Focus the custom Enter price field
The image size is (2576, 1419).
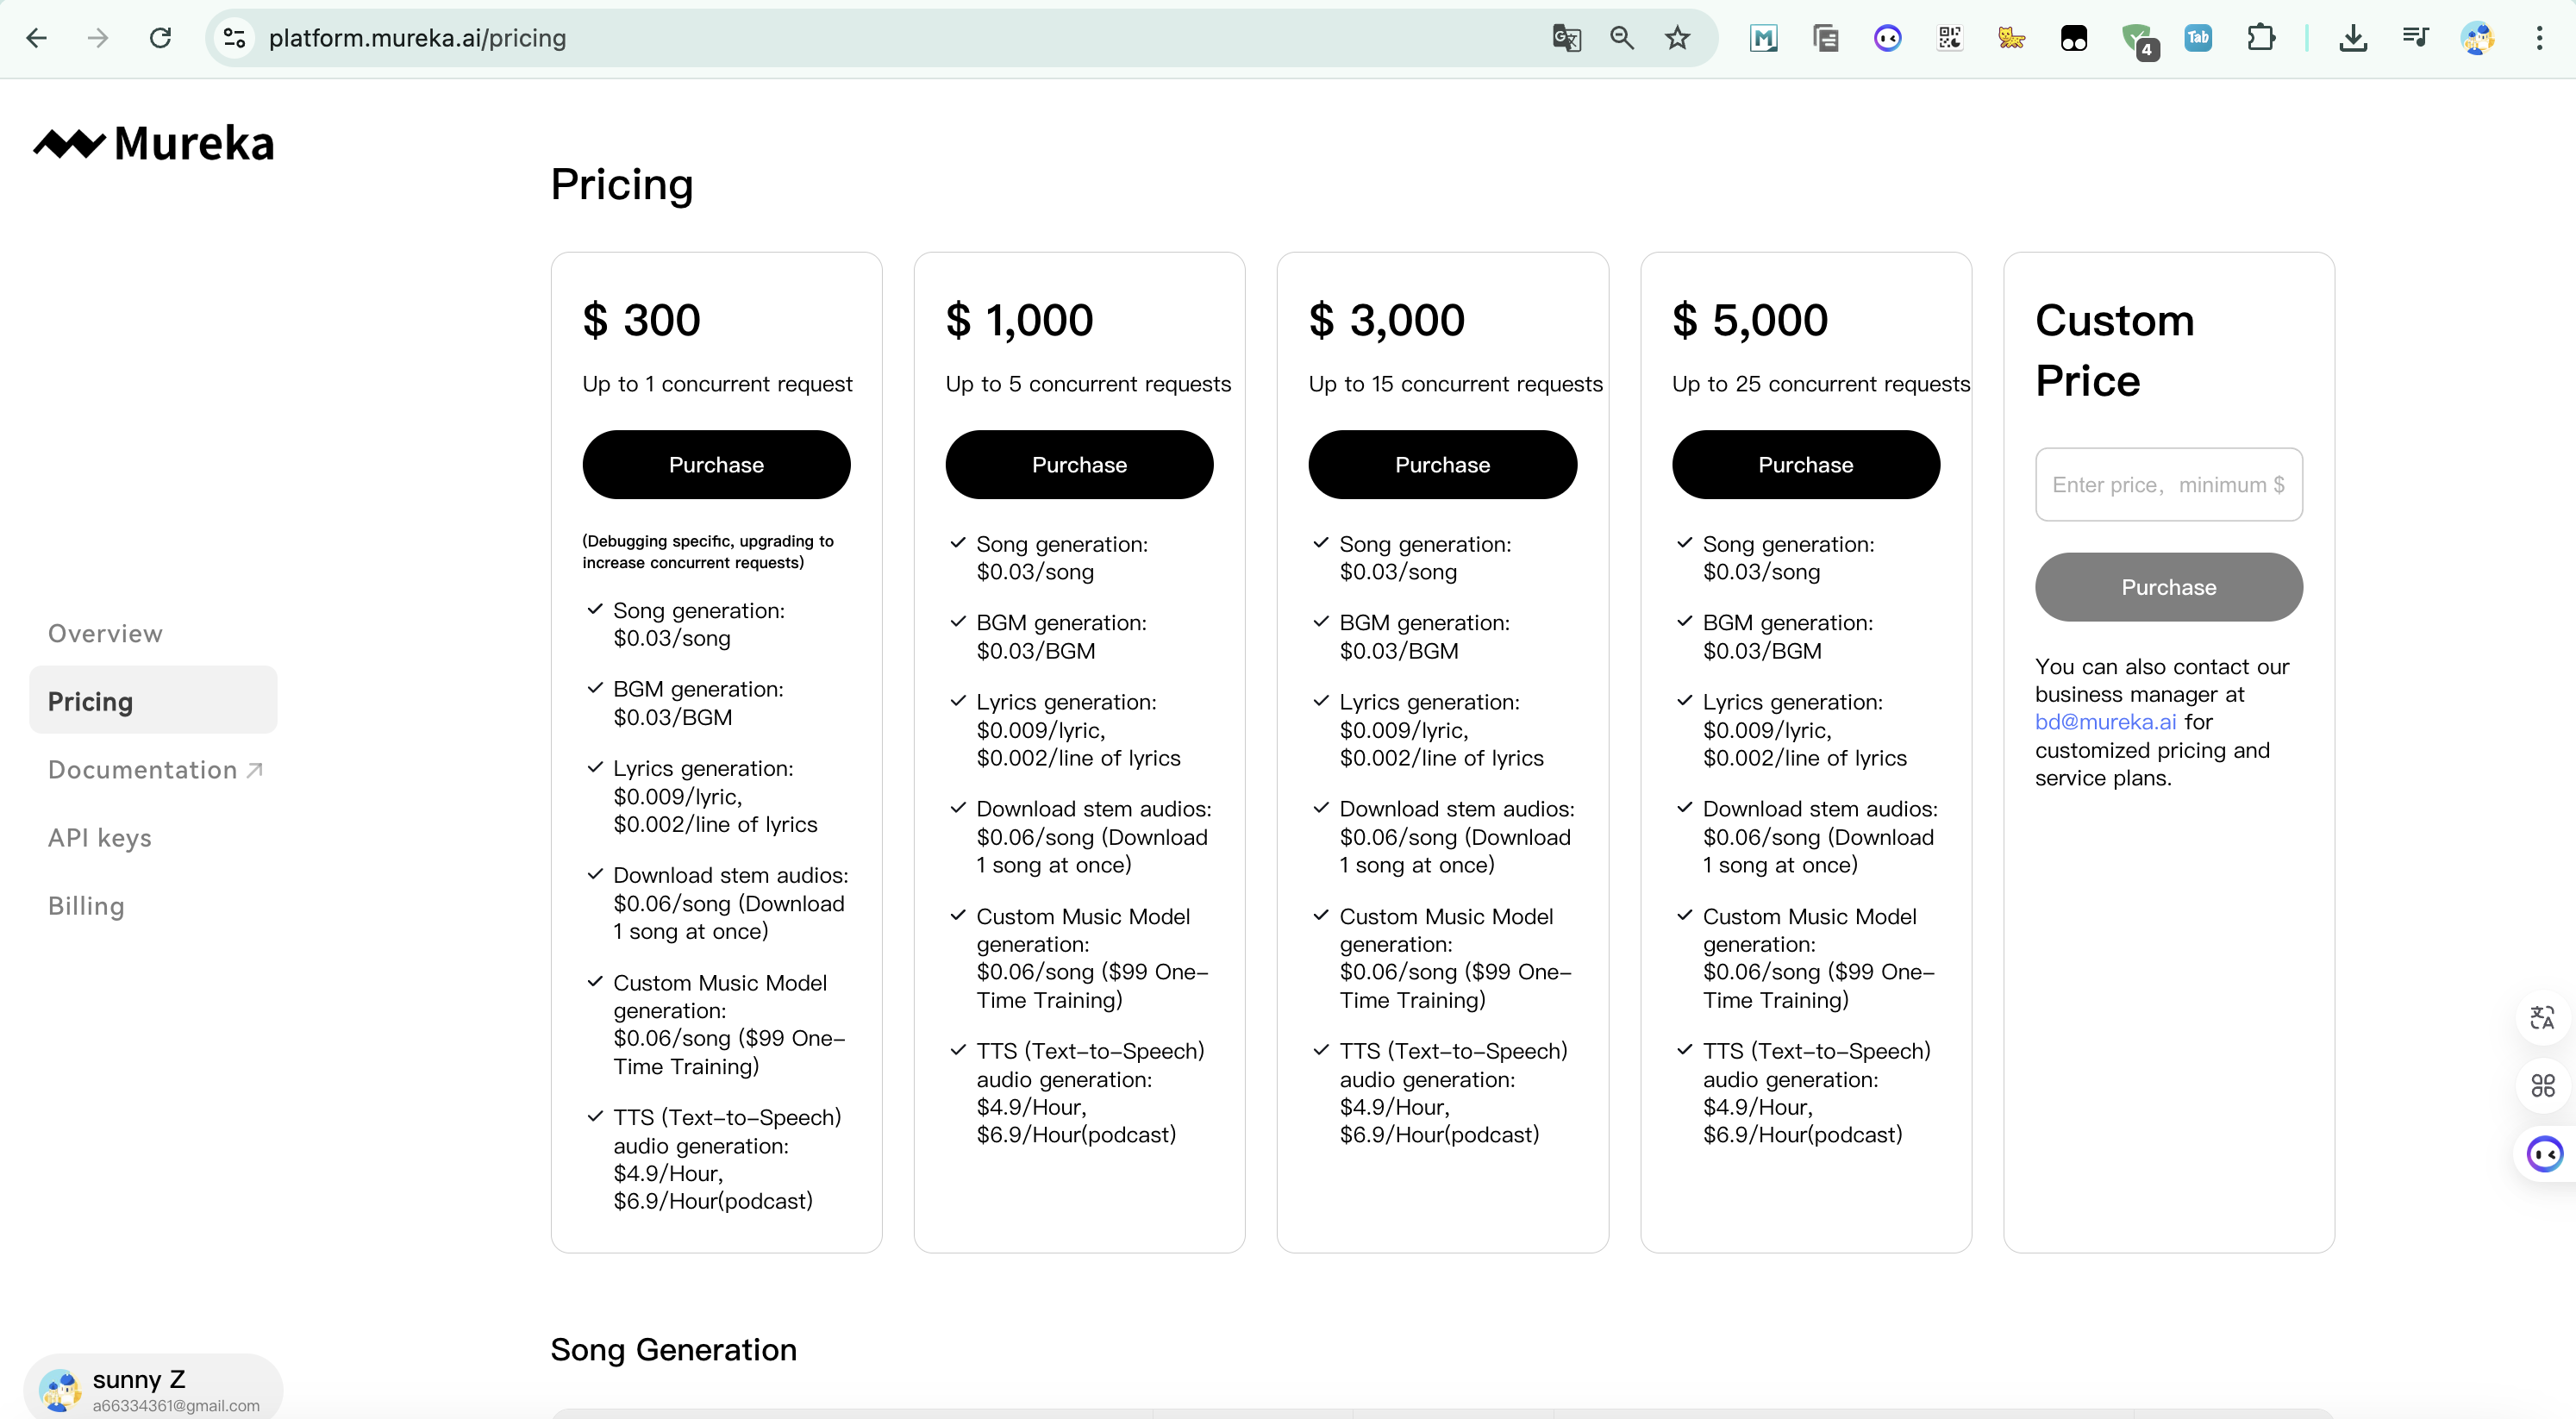click(2168, 484)
